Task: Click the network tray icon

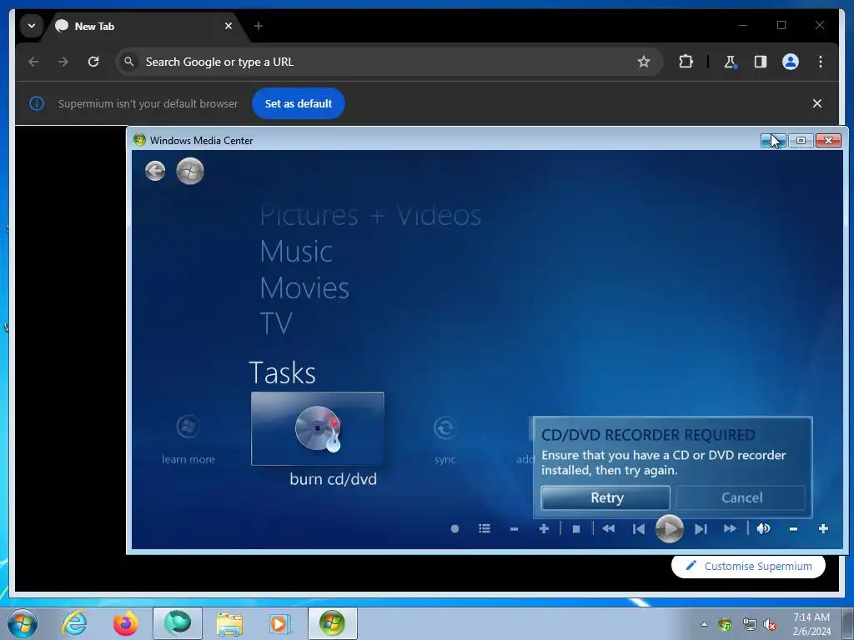Action: 750,625
